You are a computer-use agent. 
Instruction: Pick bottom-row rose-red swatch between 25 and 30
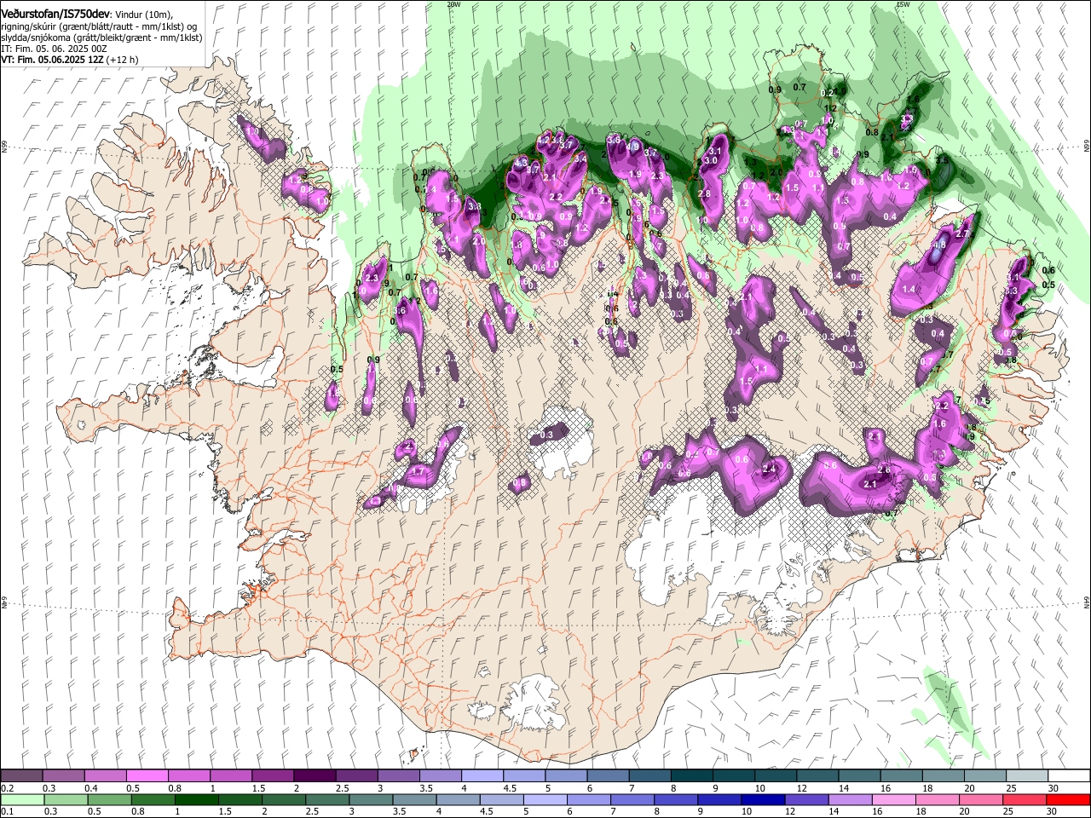point(1025,799)
